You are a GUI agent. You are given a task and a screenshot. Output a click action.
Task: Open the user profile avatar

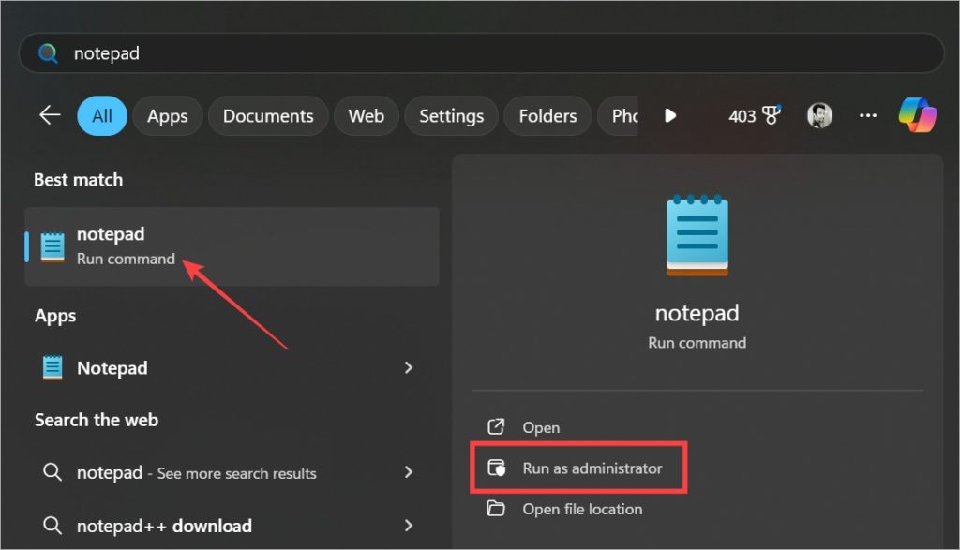coord(819,115)
